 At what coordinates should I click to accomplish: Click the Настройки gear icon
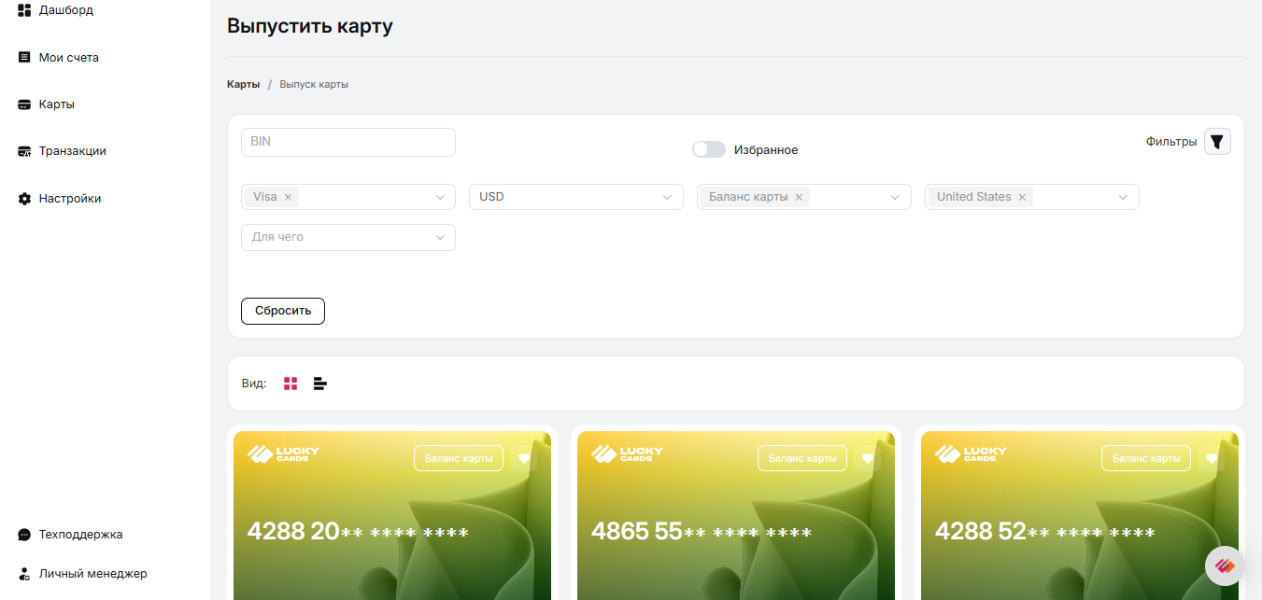coord(24,199)
